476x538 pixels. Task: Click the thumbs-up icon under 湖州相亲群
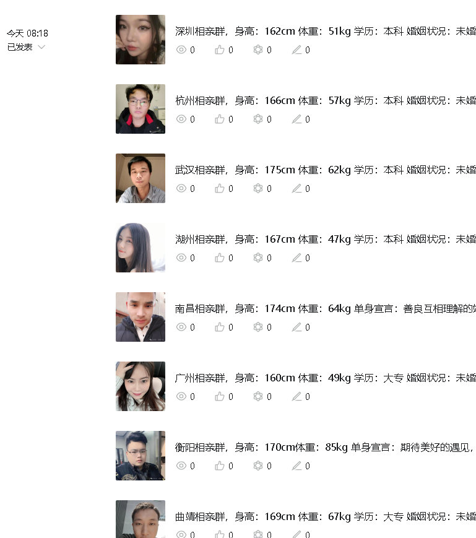(220, 258)
